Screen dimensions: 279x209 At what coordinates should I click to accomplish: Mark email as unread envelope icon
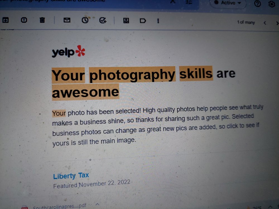coord(67,20)
